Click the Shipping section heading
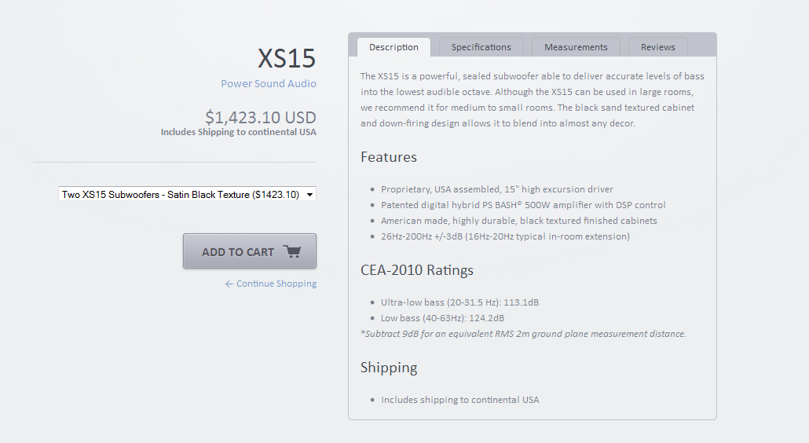This screenshot has width=809, height=443. click(389, 367)
